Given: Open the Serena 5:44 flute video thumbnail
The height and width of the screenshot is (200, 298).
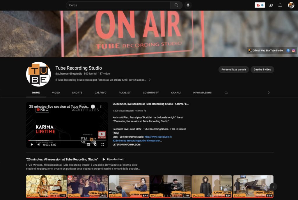Looking at the screenshot, I should [x=129, y=187].
